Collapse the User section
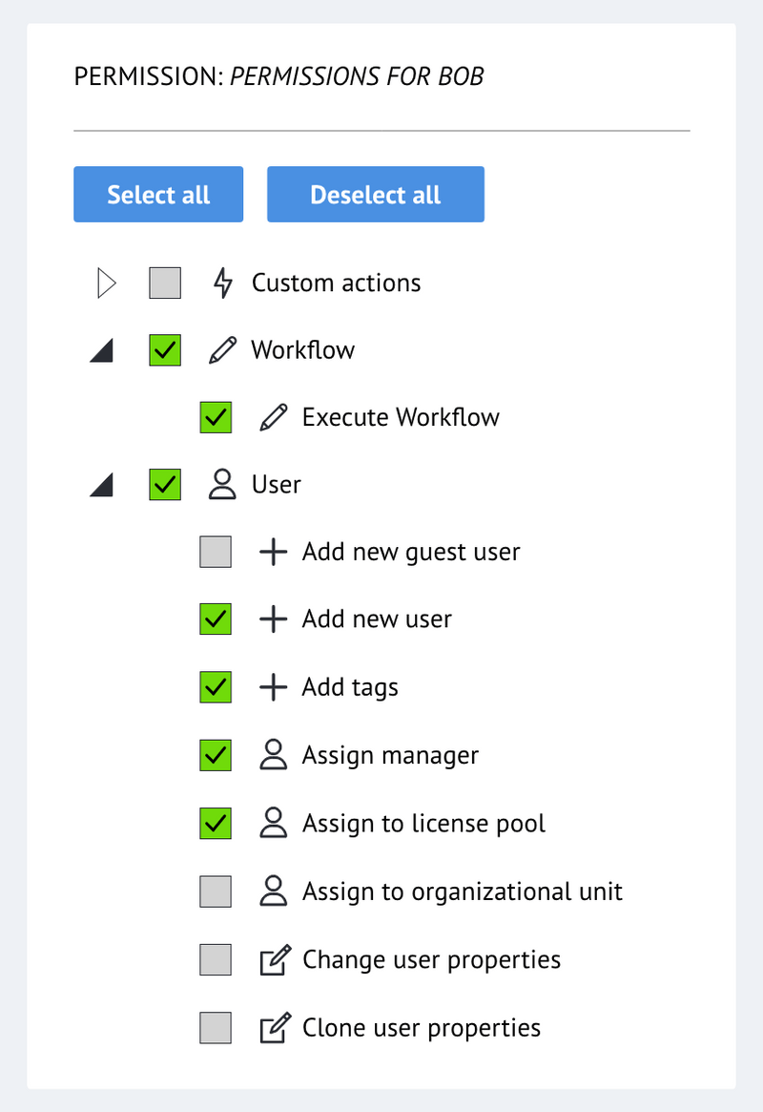Image resolution: width=763 pixels, height=1112 pixels. (x=102, y=485)
